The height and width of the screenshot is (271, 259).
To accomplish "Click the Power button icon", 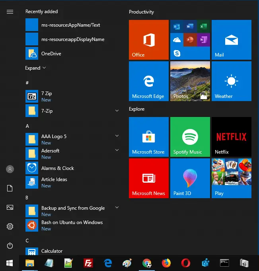I will [10, 246].
